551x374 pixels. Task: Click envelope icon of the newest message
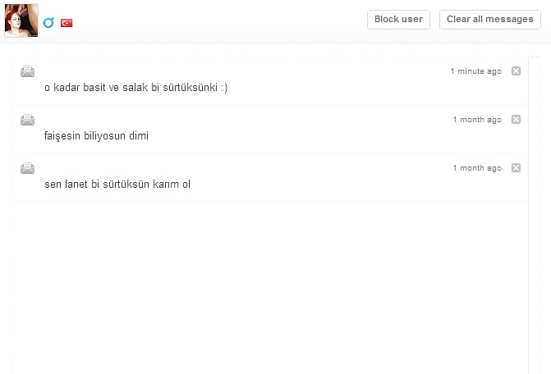pyautogui.click(x=27, y=71)
